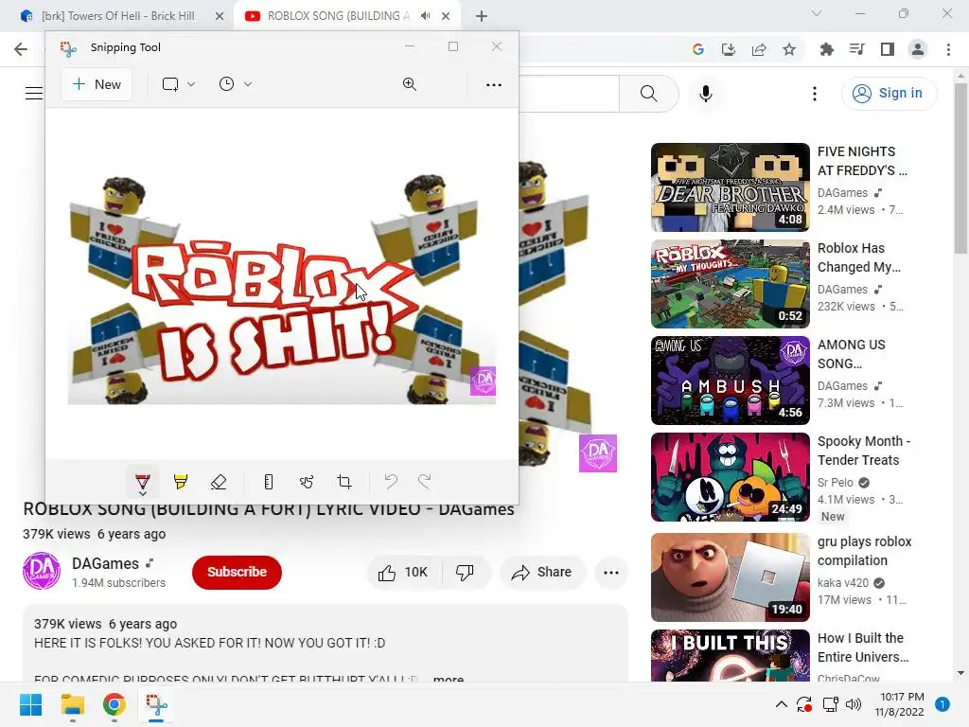Click the install app icon in Chrome
This screenshot has width=969, height=727.
click(729, 49)
